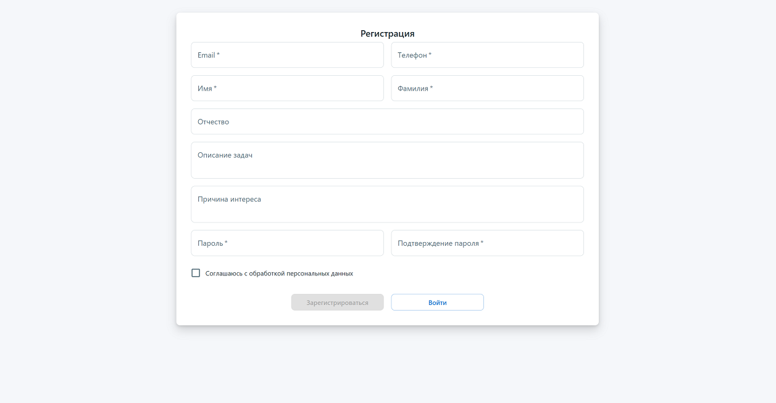Screen dimensions: 776x403
Task: Focus the Подтверждение пароля field
Action: [487, 243]
